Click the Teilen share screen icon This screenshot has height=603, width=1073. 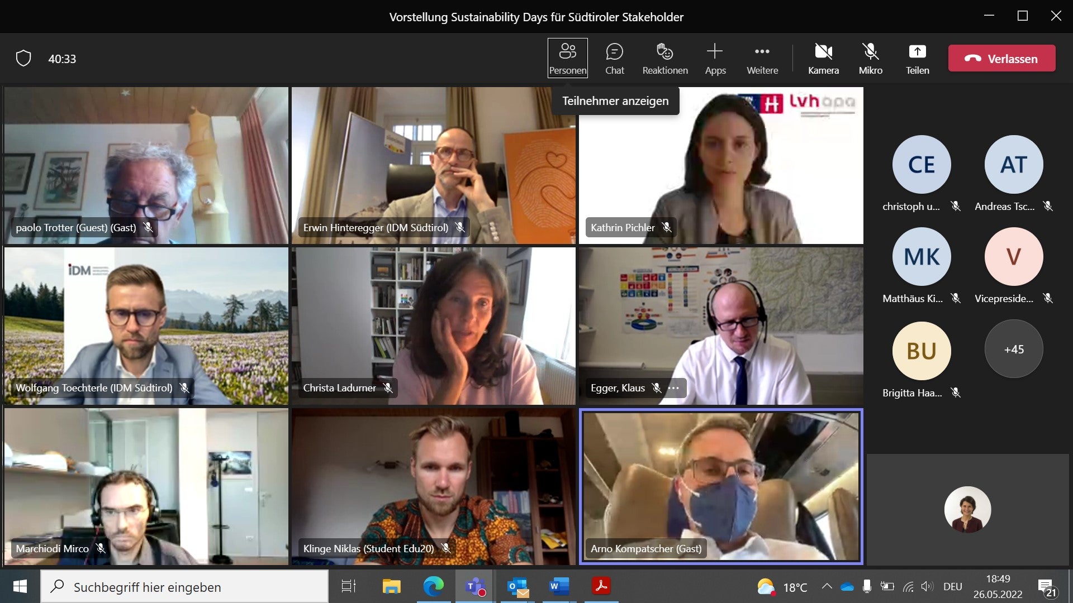[x=917, y=52]
